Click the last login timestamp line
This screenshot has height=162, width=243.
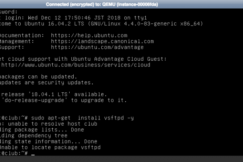73,18
